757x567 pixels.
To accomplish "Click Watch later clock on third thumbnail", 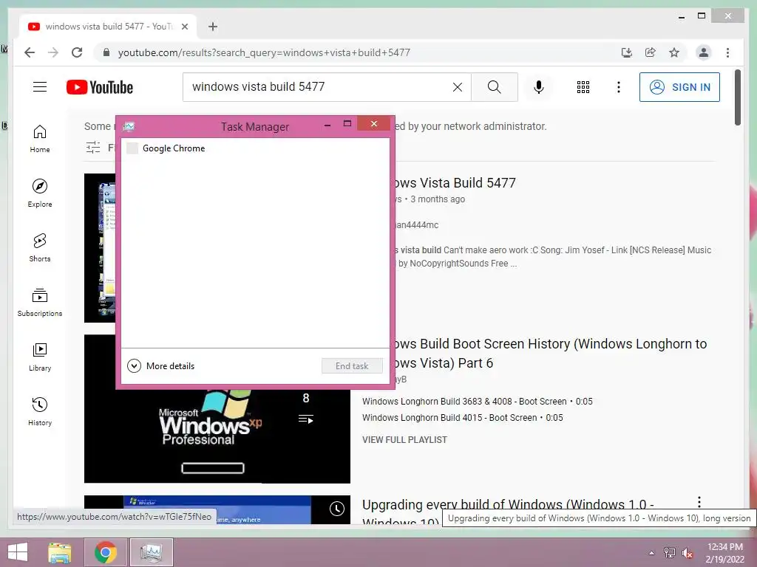I will (x=337, y=509).
